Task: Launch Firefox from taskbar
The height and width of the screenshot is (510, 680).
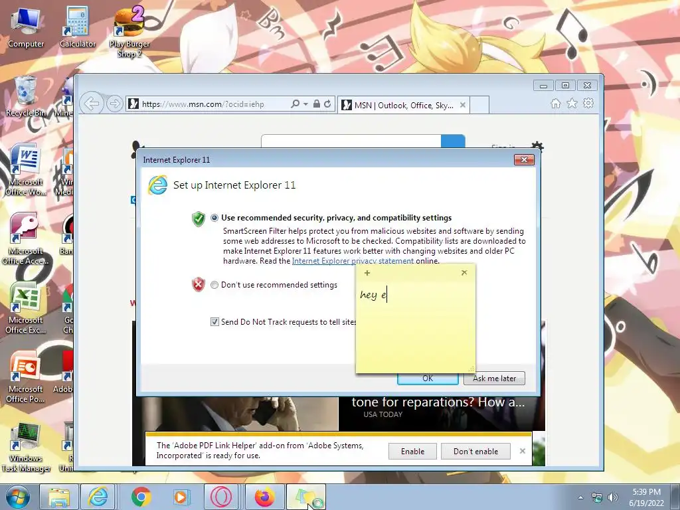Action: 264,497
